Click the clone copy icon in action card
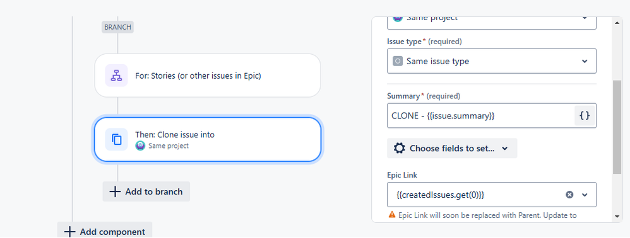The width and height of the screenshot is (630, 238). tap(117, 139)
